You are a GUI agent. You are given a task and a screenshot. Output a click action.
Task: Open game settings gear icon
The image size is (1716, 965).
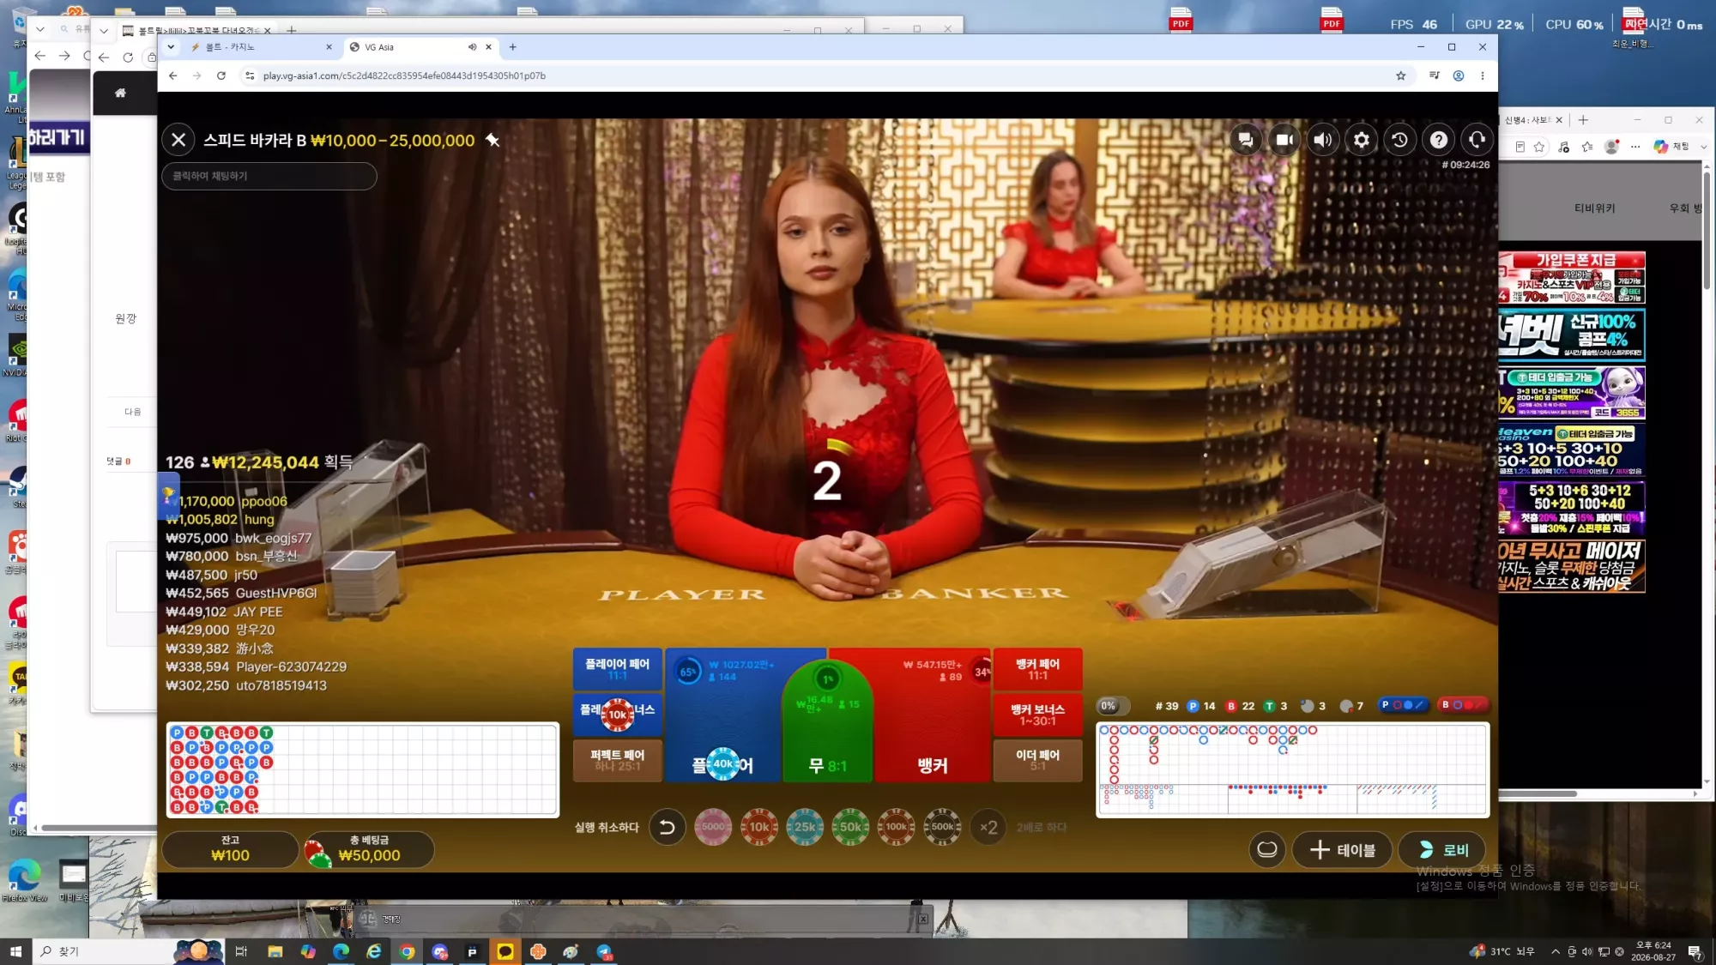1362,140
